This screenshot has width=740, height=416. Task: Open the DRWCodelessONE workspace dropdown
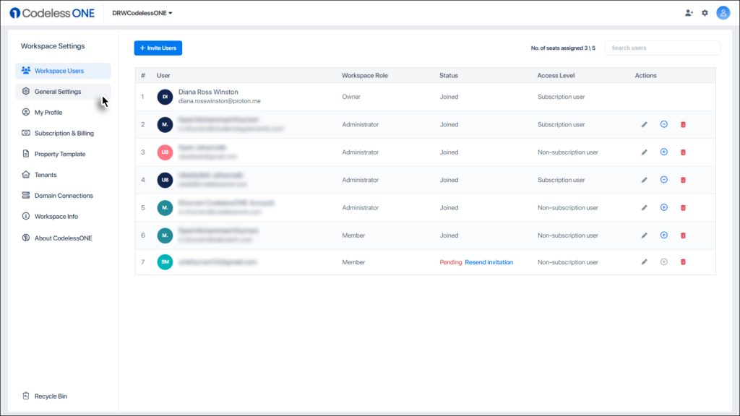[142, 13]
